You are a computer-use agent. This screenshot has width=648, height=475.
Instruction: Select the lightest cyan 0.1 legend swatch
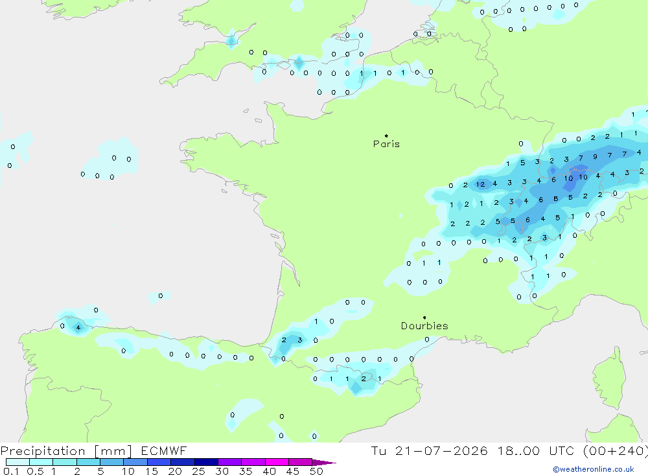[17, 462]
